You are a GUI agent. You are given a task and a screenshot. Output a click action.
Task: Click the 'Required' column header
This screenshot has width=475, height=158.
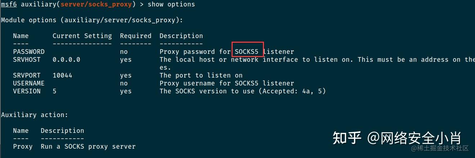click(136, 36)
